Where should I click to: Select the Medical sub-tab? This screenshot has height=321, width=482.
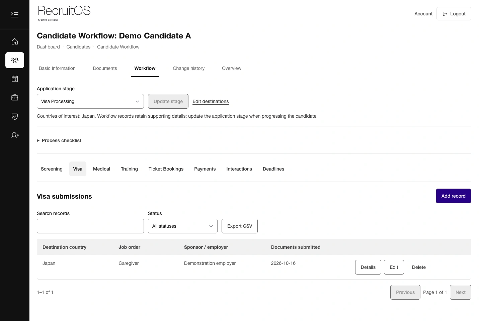(x=102, y=169)
